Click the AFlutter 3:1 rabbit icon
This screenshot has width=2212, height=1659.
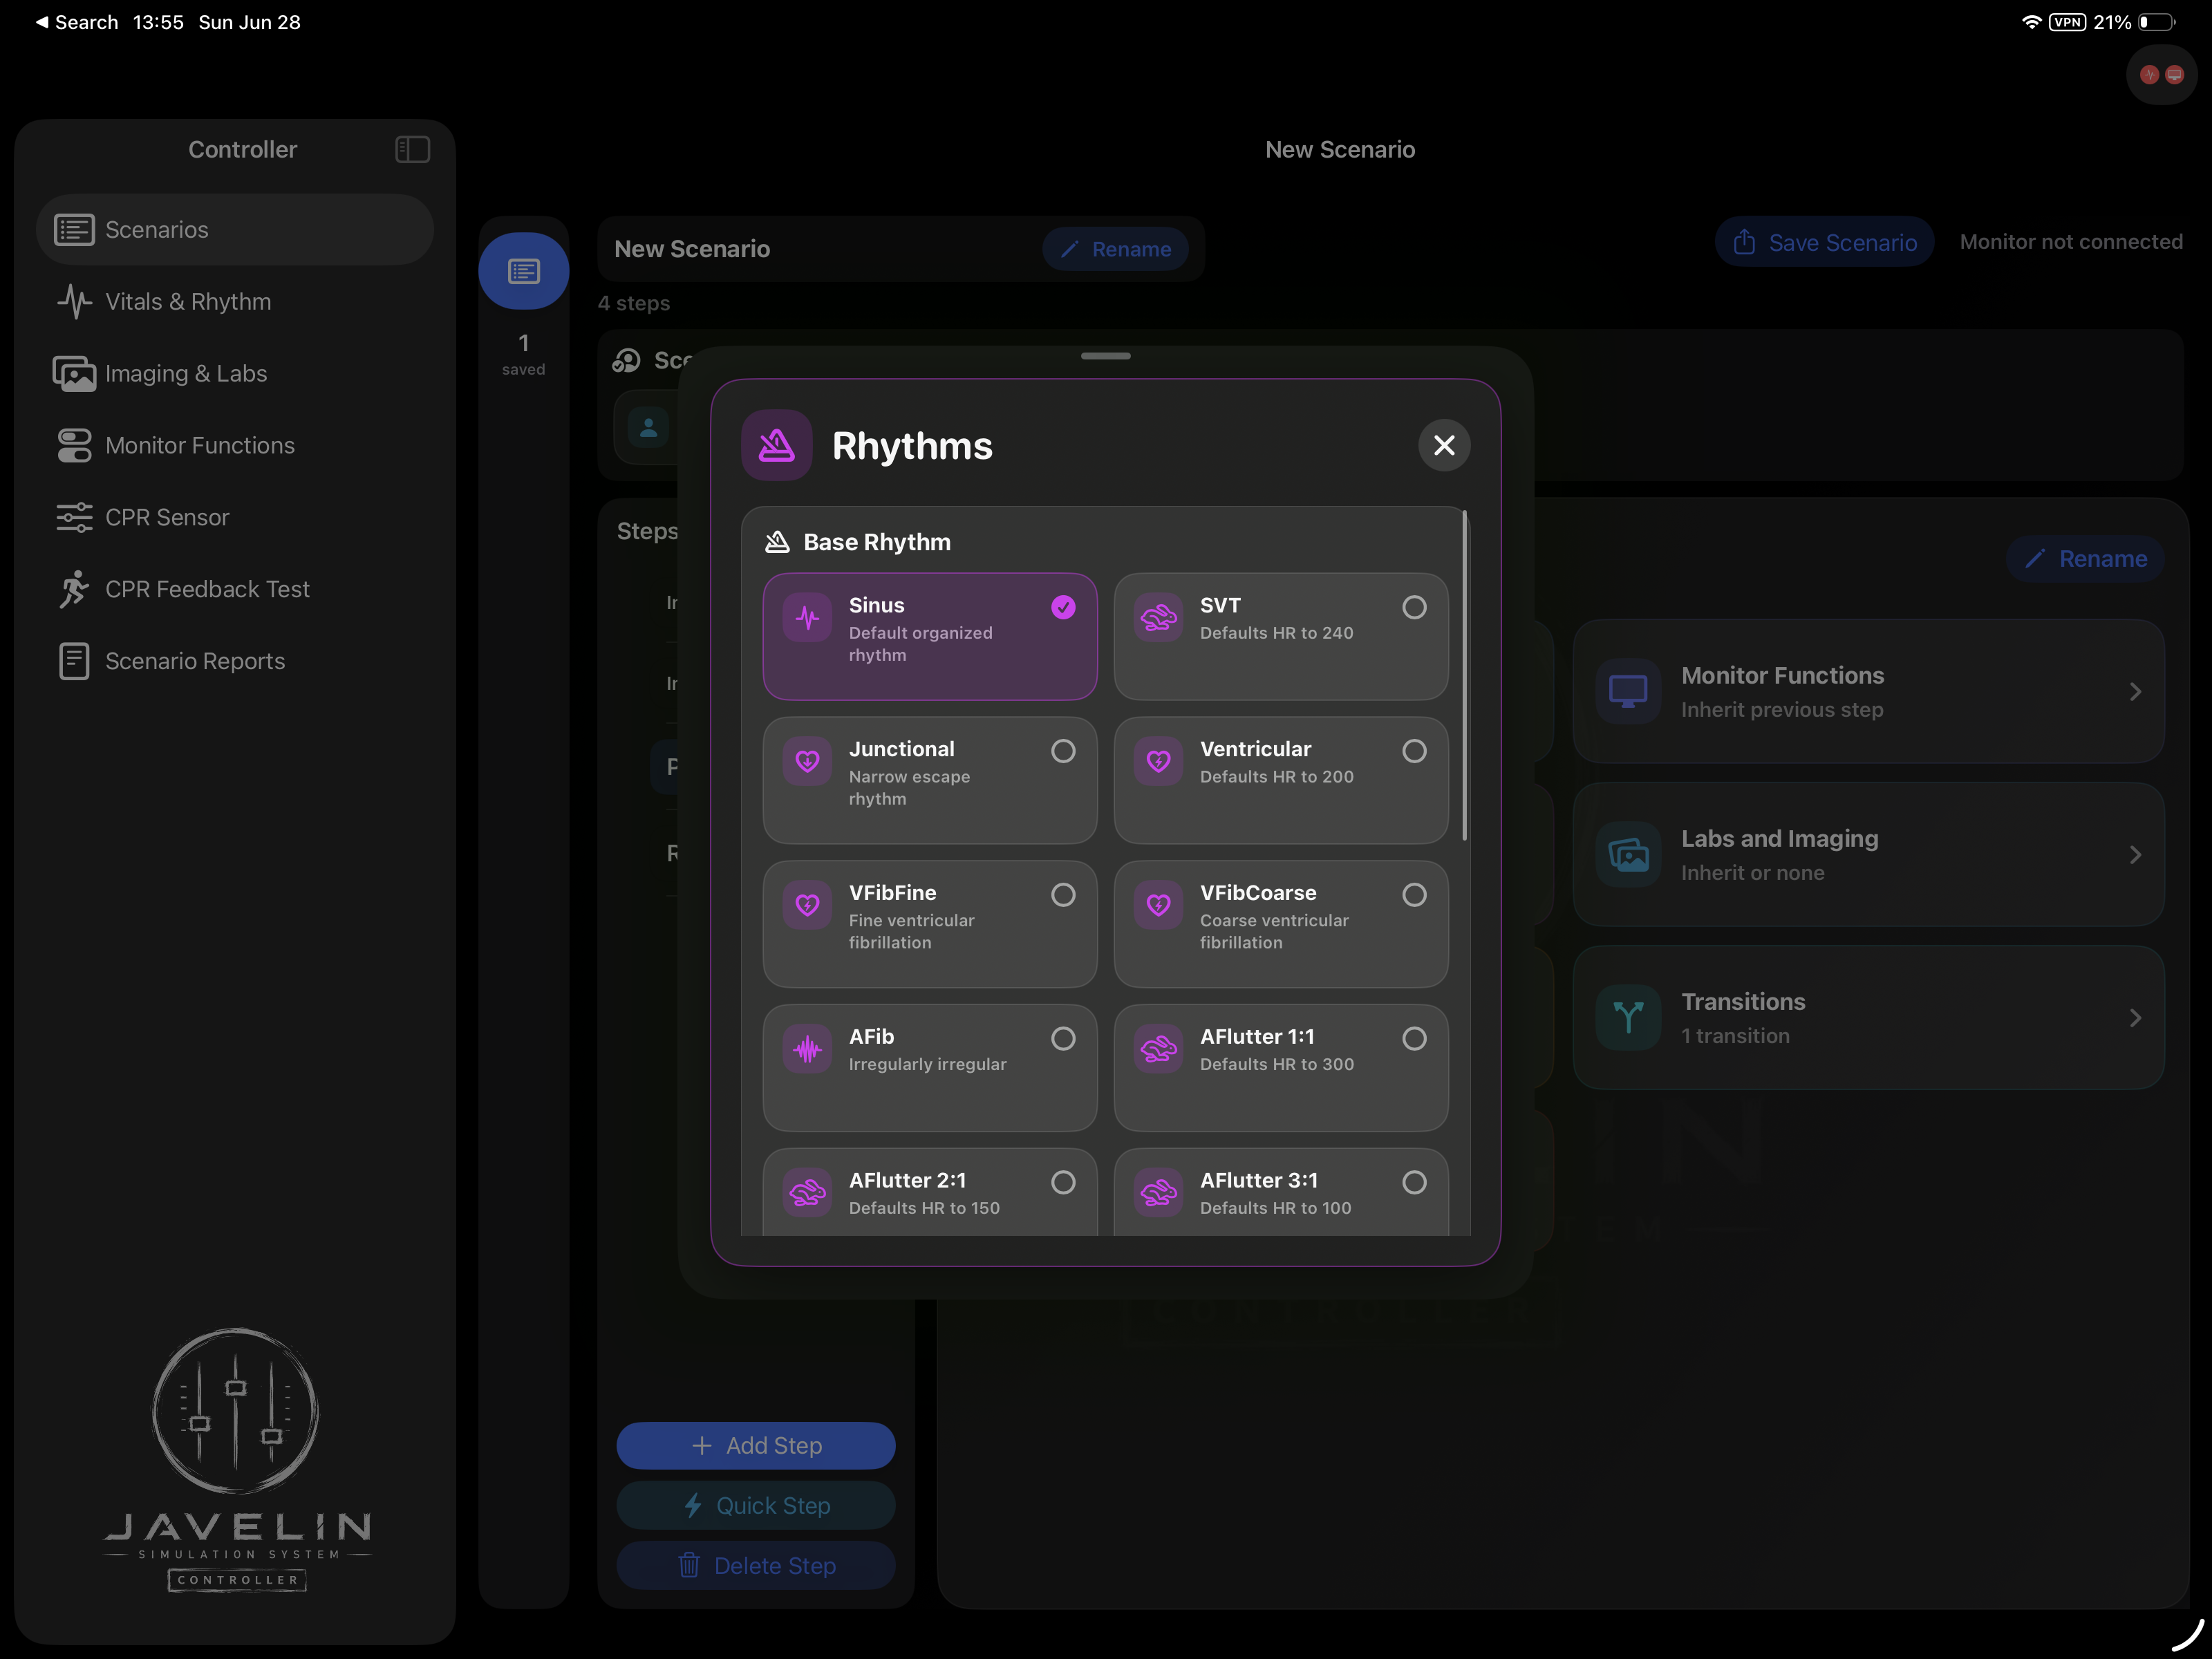[1158, 1193]
